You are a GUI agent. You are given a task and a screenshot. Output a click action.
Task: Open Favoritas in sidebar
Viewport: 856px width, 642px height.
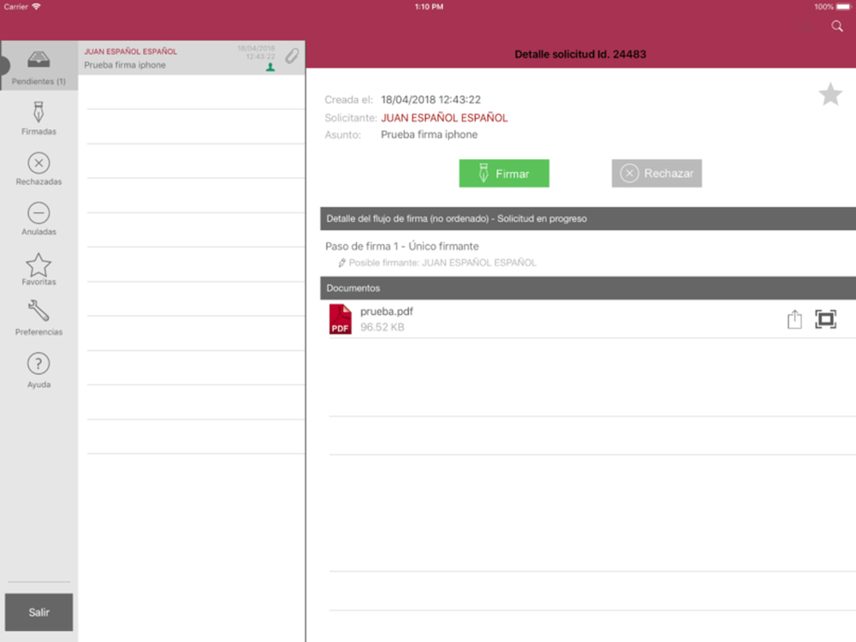[x=39, y=269]
